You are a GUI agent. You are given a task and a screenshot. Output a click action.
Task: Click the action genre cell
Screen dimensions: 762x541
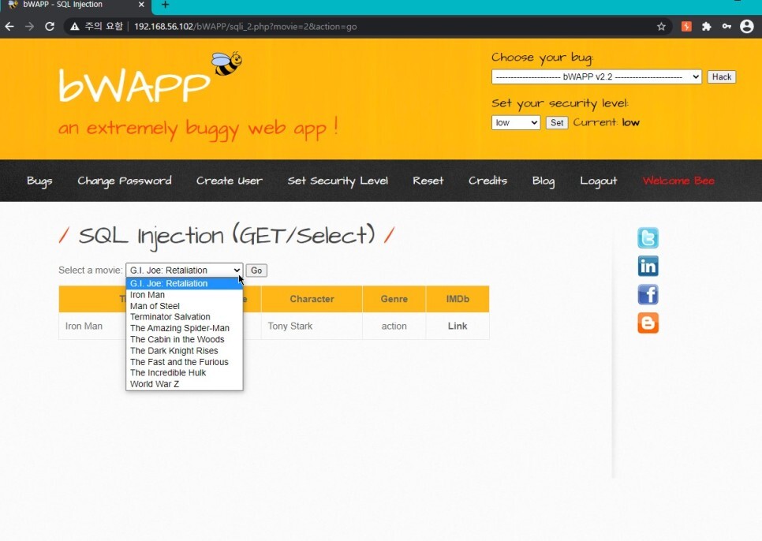pos(394,326)
